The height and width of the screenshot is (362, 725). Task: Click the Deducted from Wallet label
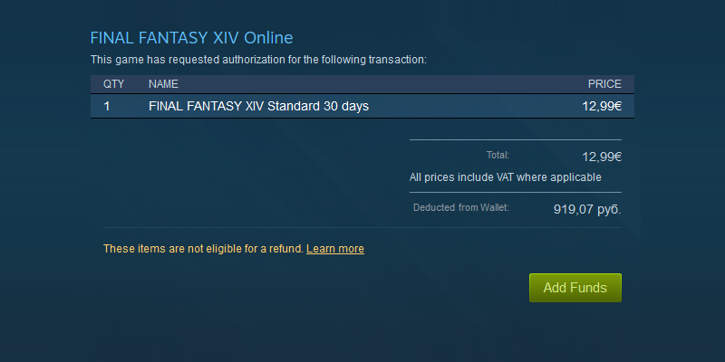(461, 208)
